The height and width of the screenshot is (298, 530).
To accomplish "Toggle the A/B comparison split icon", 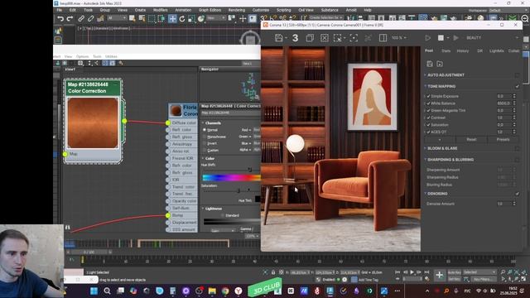I will pyautogui.click(x=383, y=38).
